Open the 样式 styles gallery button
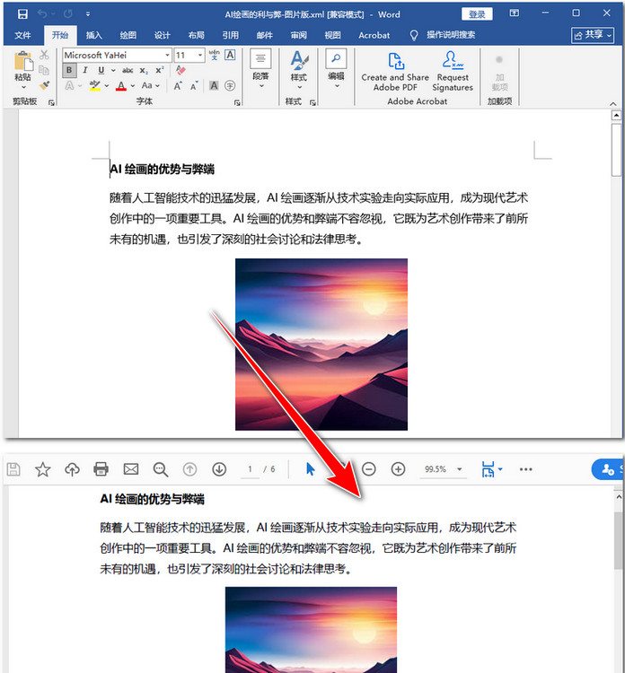Image resolution: width=625 pixels, height=673 pixels. click(299, 70)
